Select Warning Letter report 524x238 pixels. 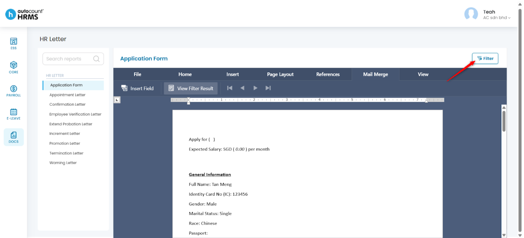63,163
